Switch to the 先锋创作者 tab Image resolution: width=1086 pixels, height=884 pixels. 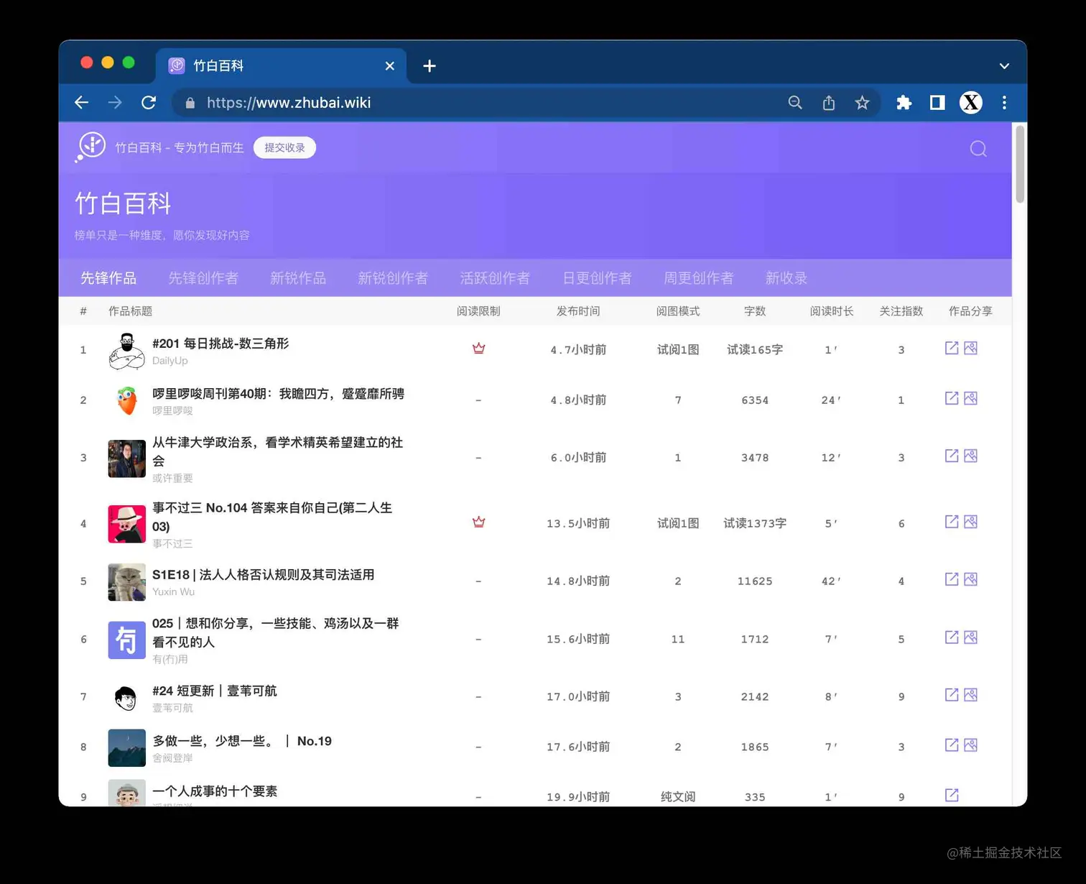tap(203, 278)
